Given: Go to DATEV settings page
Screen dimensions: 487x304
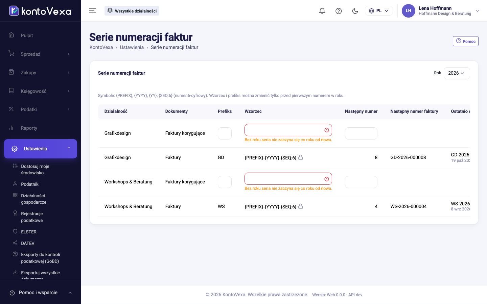Looking at the screenshot, I should tap(28, 244).
